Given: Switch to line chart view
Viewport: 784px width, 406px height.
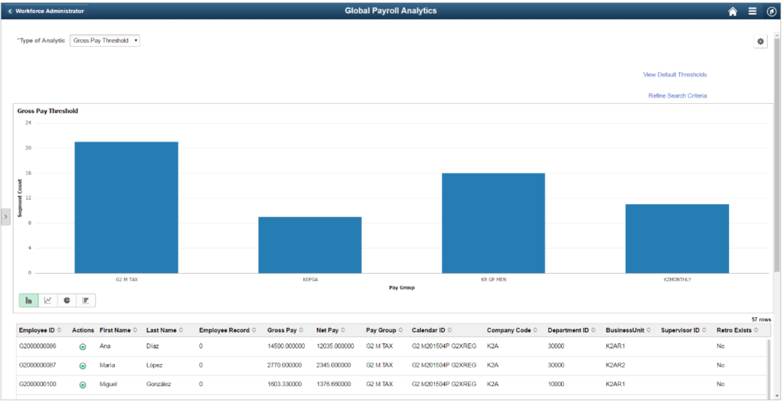Looking at the screenshot, I should (x=47, y=300).
